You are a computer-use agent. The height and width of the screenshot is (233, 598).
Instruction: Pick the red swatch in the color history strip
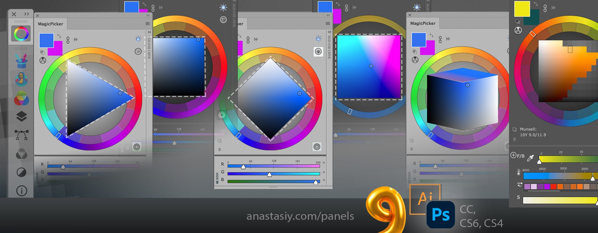click(x=553, y=187)
